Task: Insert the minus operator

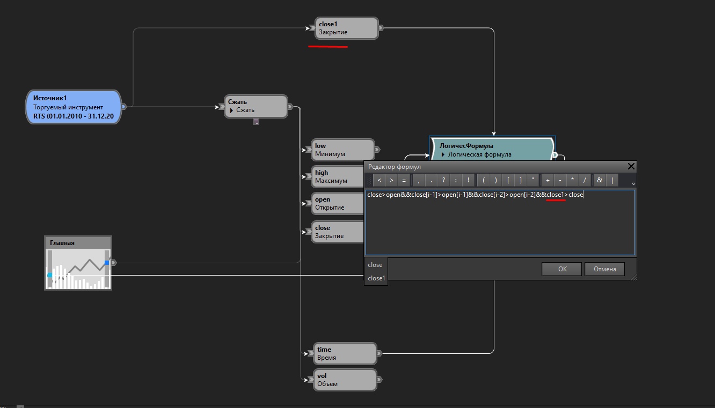Action: [560, 180]
